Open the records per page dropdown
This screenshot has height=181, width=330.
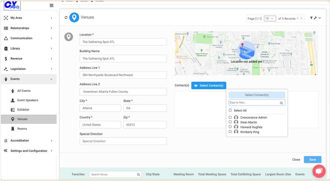[270, 18]
